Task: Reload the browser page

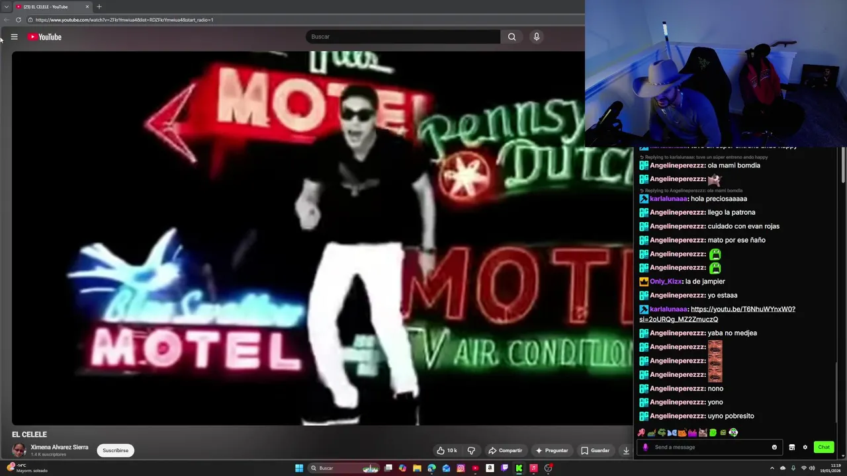Action: click(x=19, y=20)
